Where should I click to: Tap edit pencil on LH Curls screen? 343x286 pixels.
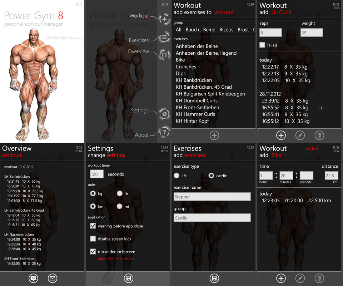(x=300, y=135)
